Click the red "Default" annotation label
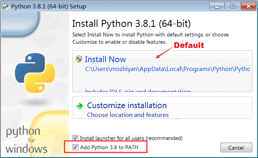Image resolution: width=258 pixels, height=158 pixels. click(189, 45)
